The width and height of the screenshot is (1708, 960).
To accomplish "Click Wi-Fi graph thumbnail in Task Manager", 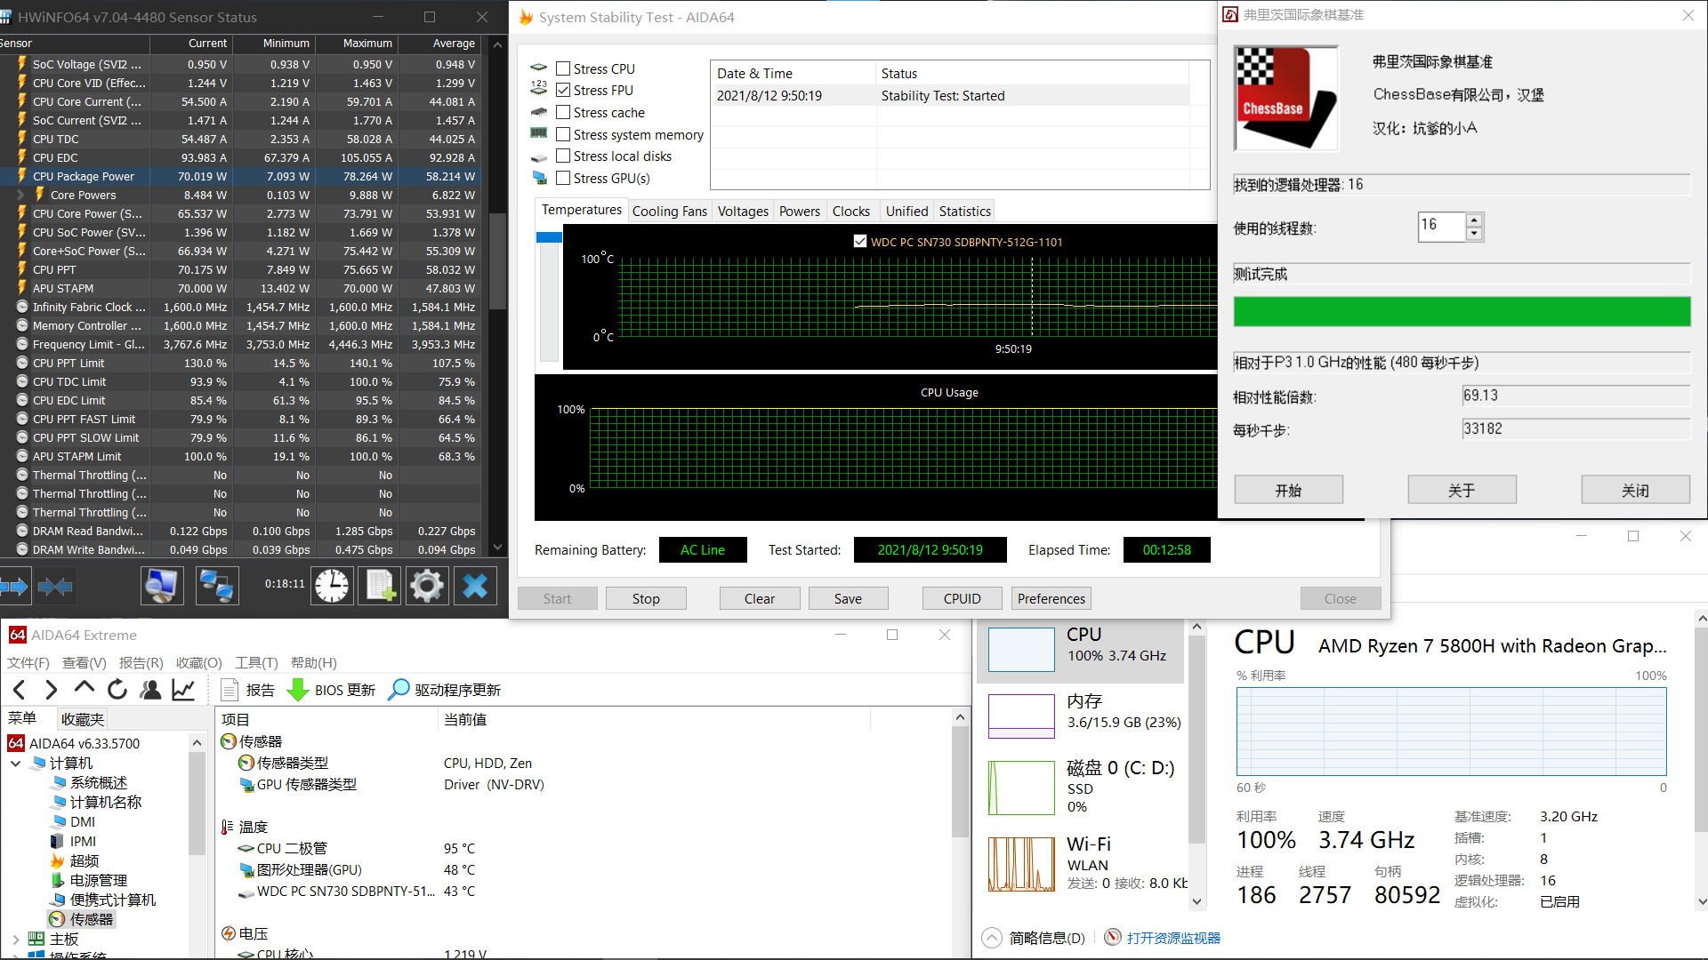I will pos(1021,864).
